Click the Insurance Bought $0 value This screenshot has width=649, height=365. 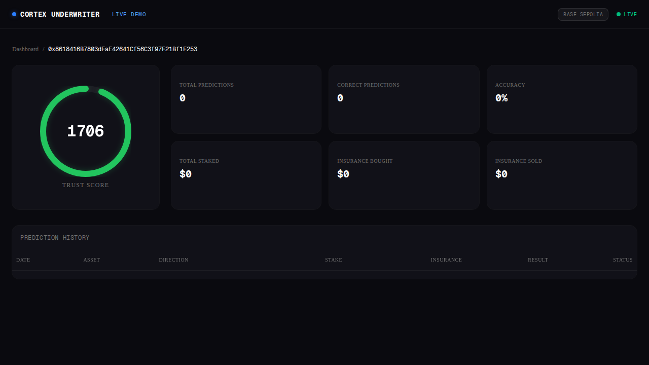tap(343, 174)
